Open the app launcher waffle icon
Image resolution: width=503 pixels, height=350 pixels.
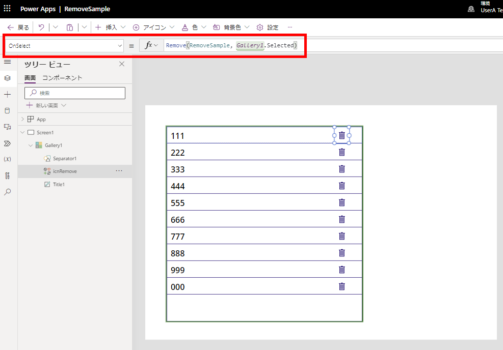(x=7, y=9)
